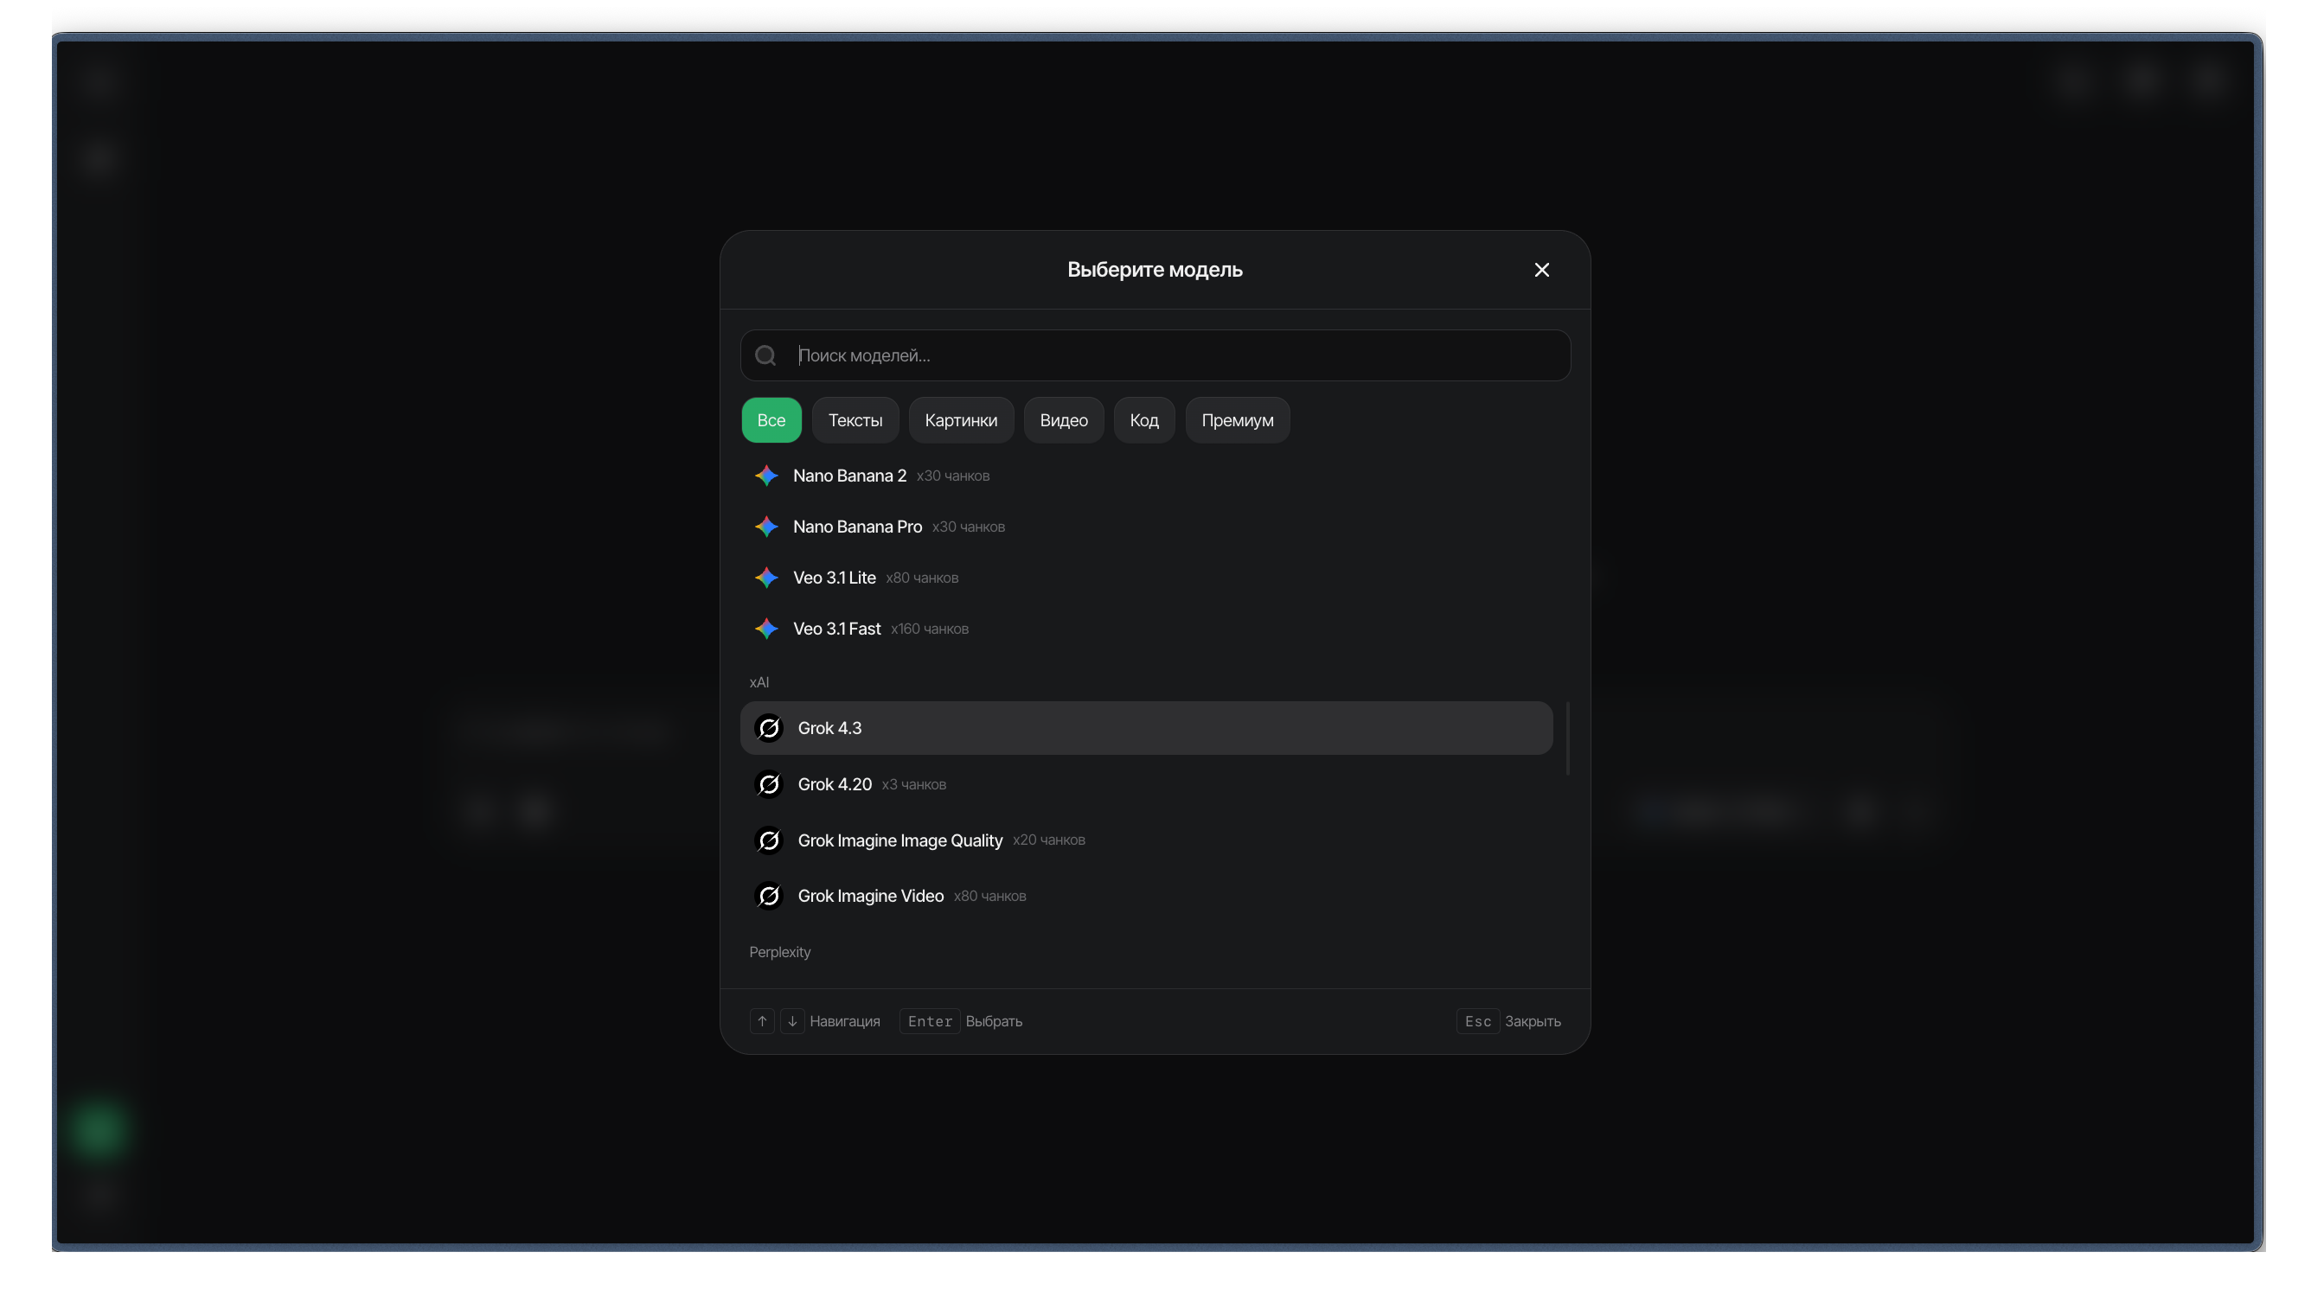Image resolution: width=2311 pixels, height=1316 pixels.
Task: Open the Премиум filter tab
Action: point(1237,420)
